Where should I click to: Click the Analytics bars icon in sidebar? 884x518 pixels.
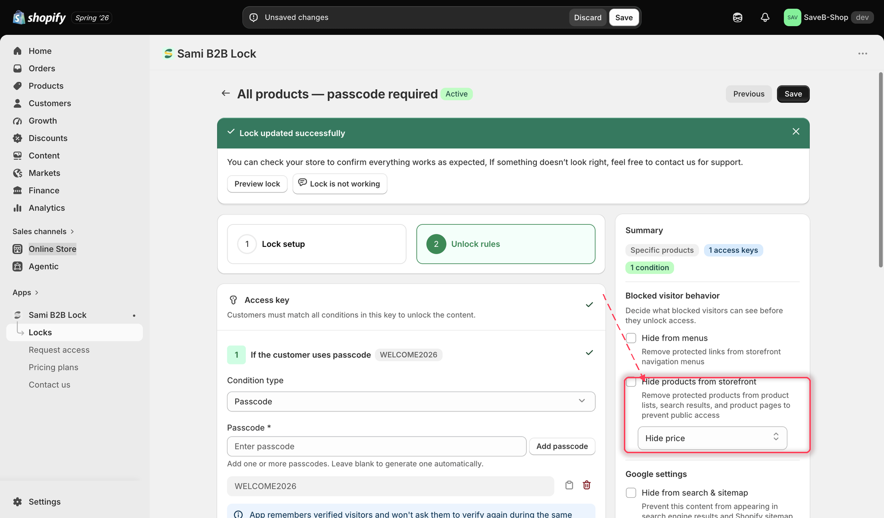tap(17, 208)
